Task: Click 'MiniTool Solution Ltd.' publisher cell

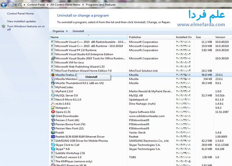Action: coord(143,71)
